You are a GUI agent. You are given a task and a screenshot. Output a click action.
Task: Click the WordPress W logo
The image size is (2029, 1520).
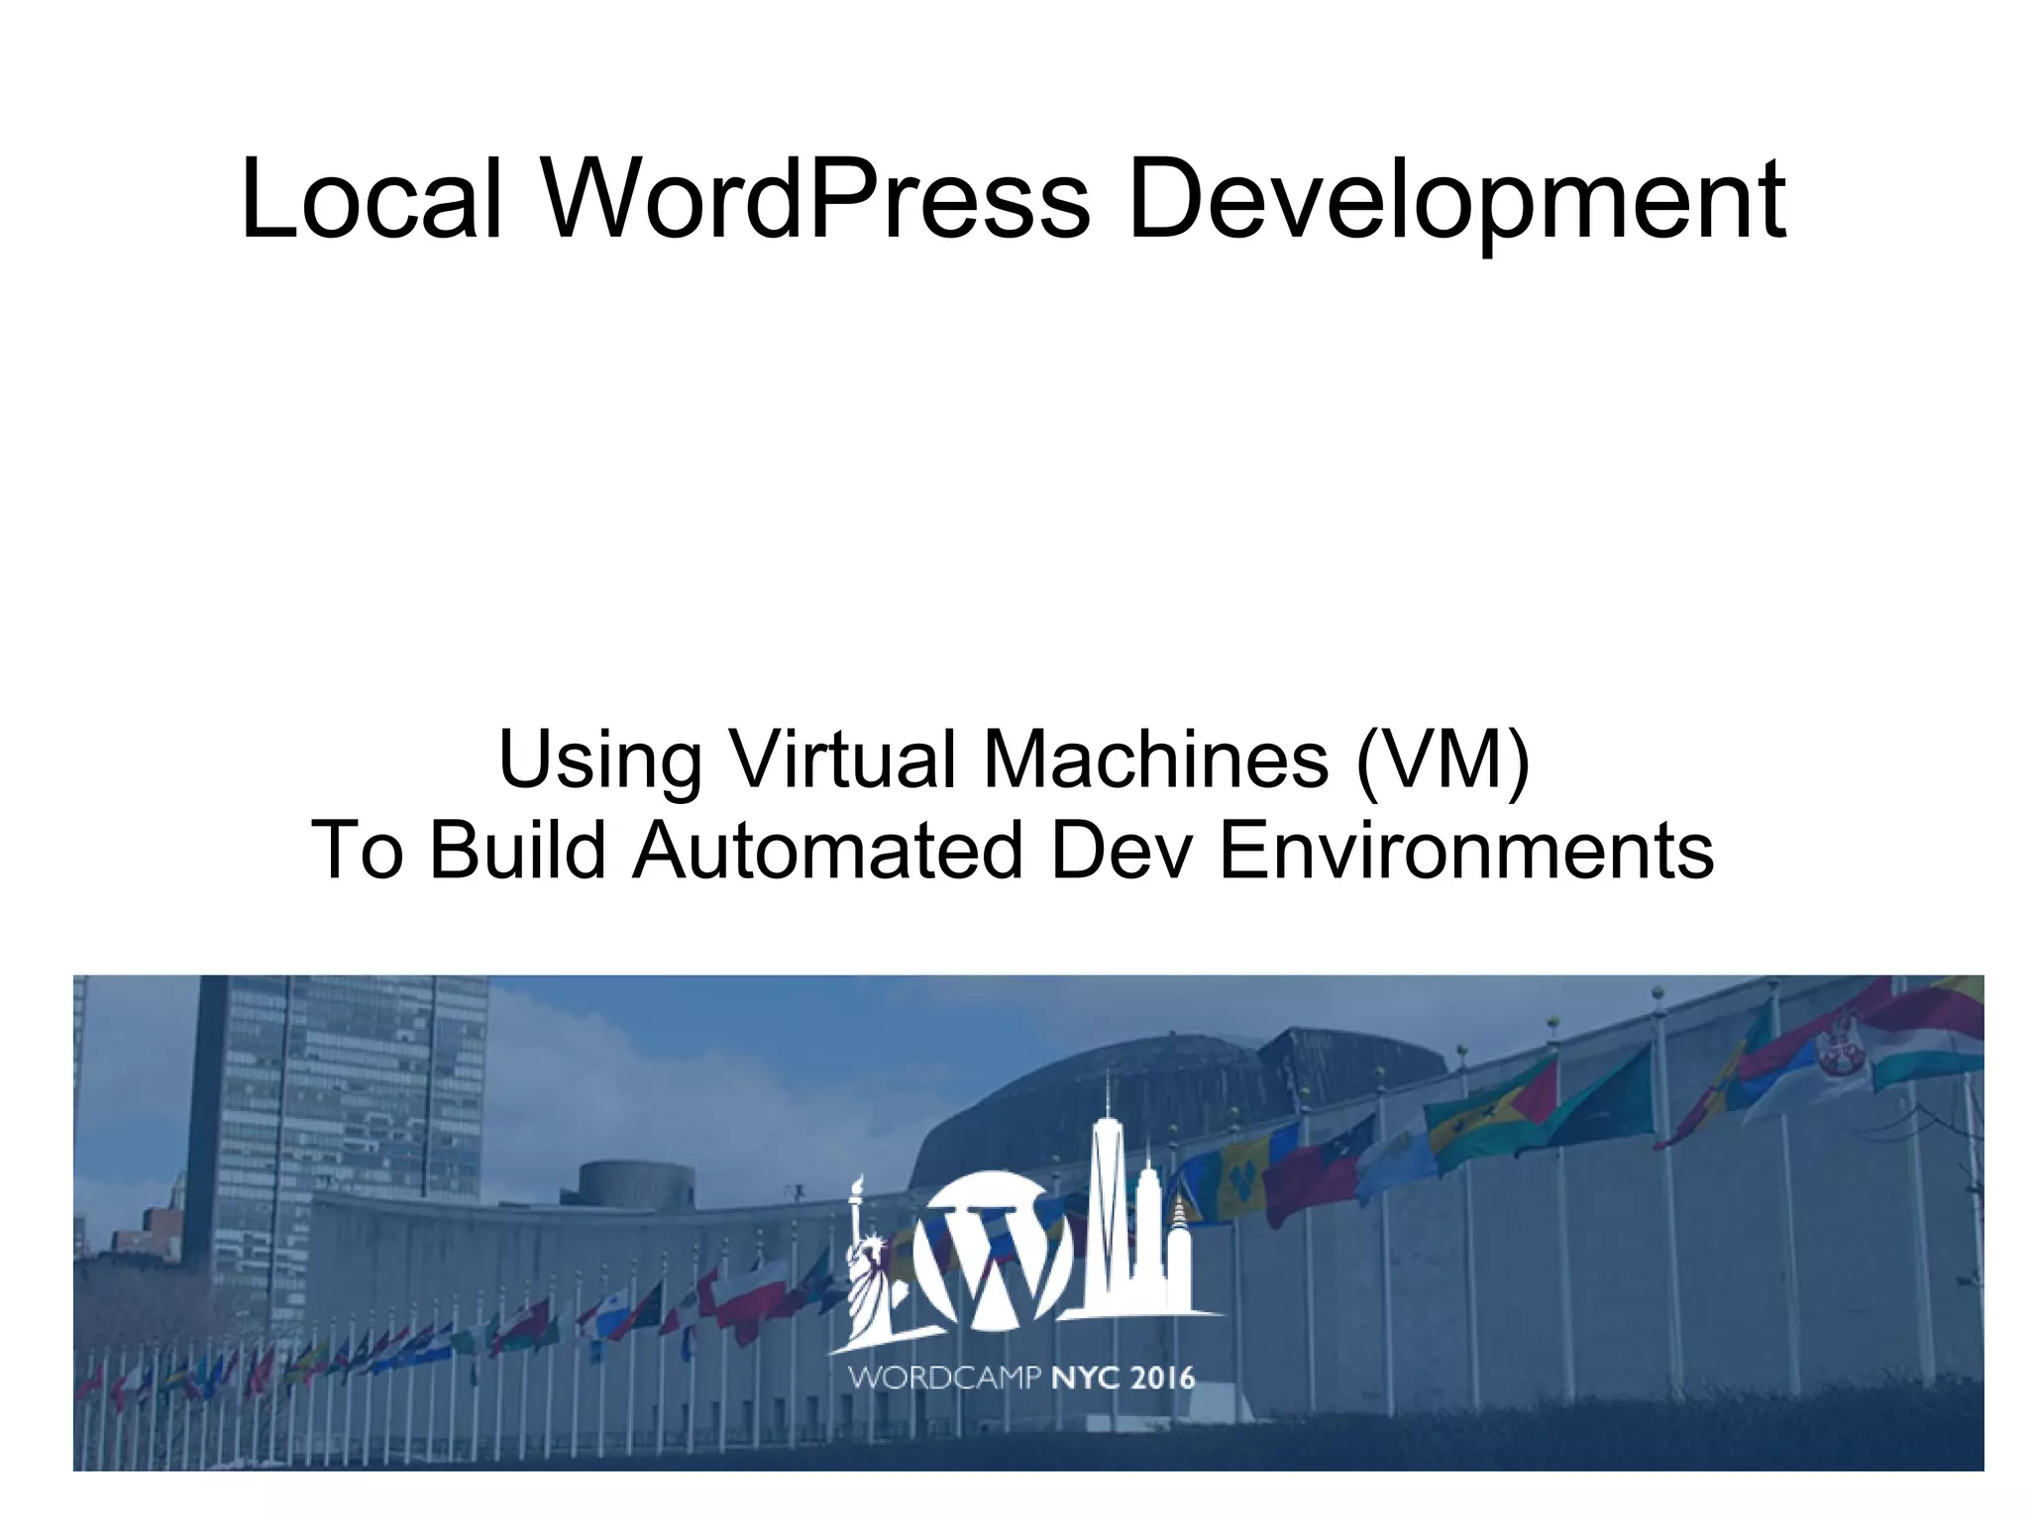tap(992, 1250)
